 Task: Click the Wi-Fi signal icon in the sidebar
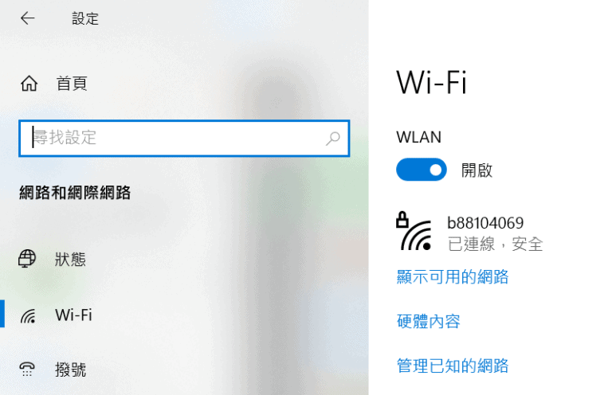pos(28,315)
